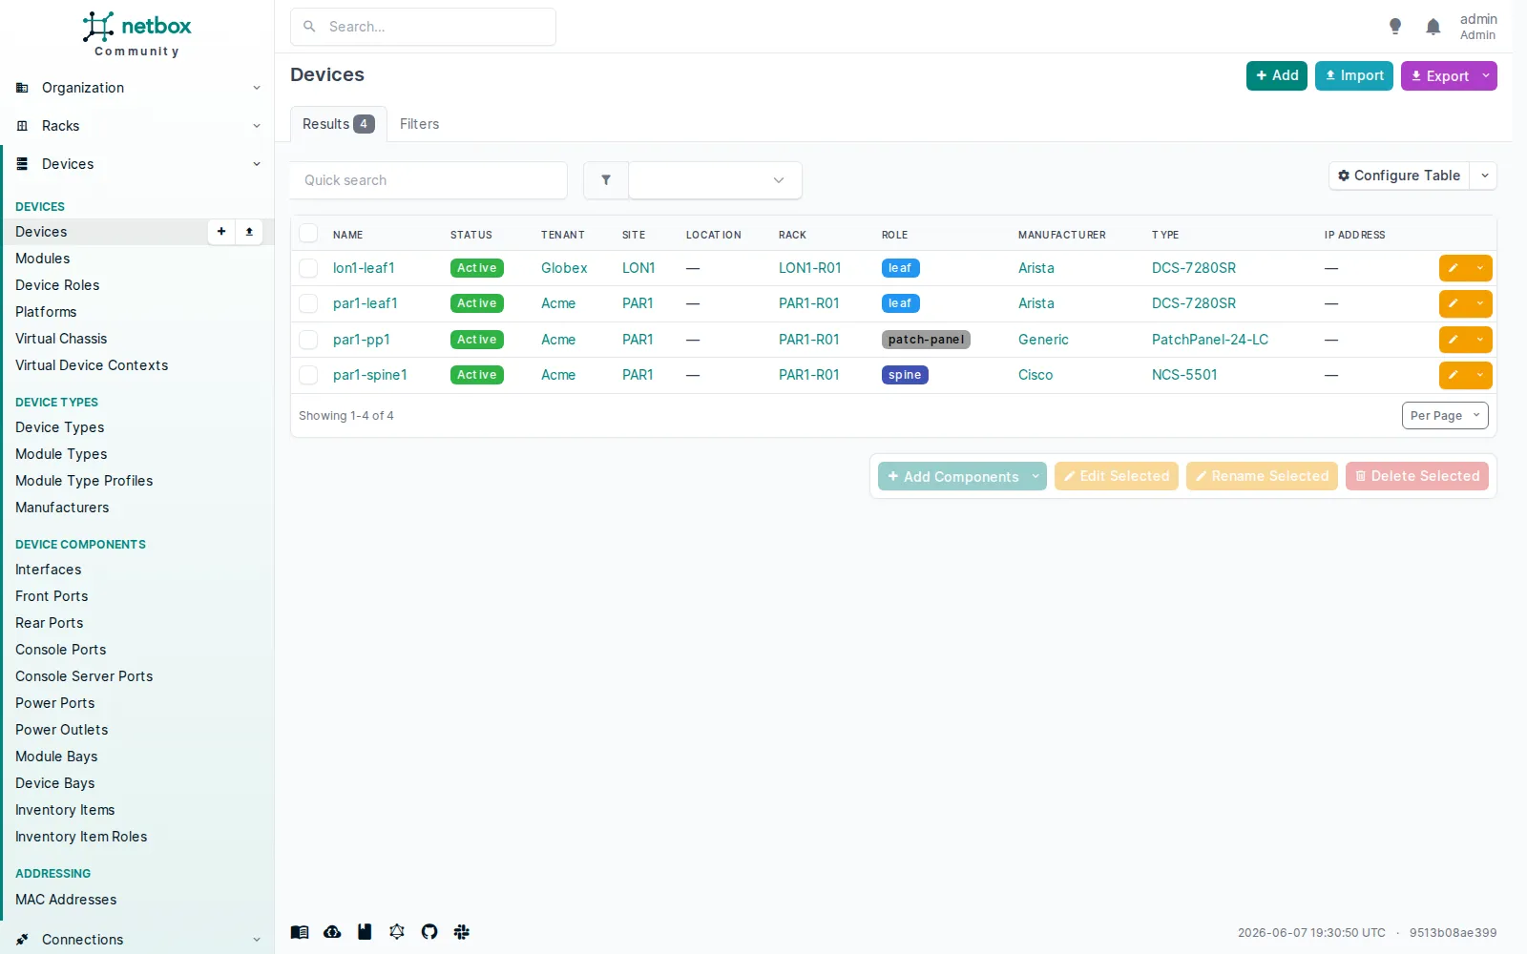
Task: Open the Globex tenant link
Action: 564,268
